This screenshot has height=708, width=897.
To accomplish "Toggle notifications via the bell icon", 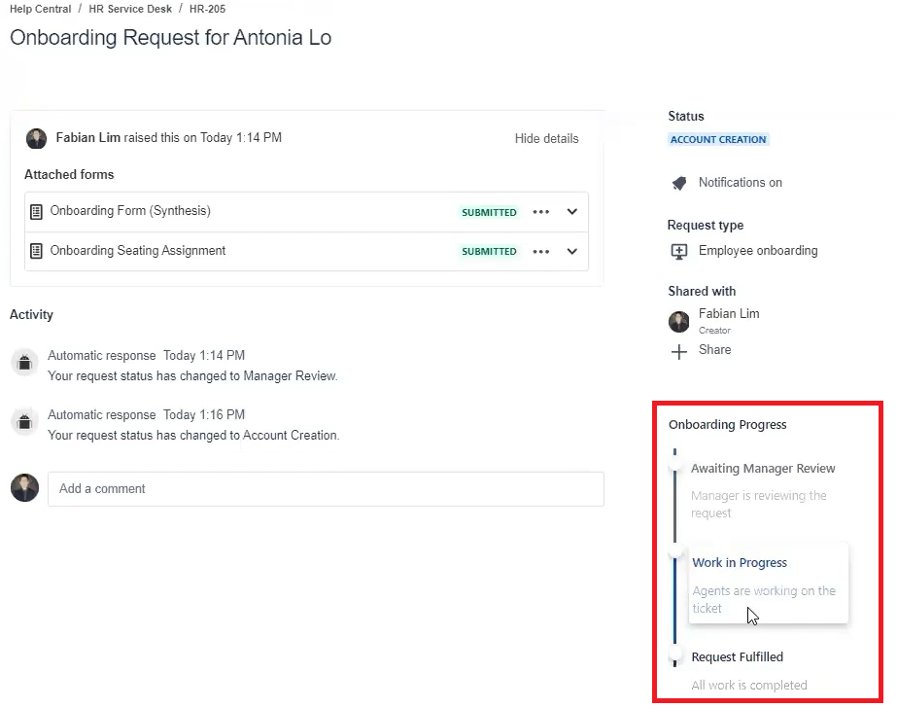I will [679, 183].
